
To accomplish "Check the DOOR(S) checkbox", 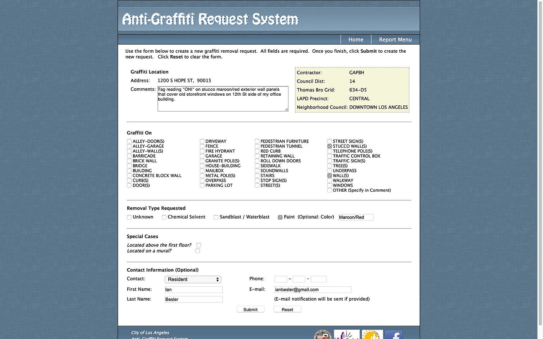I will (129, 185).
